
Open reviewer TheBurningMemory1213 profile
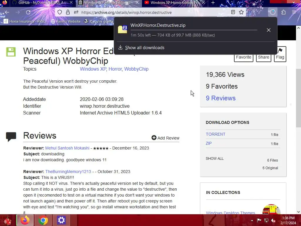pos(68,172)
